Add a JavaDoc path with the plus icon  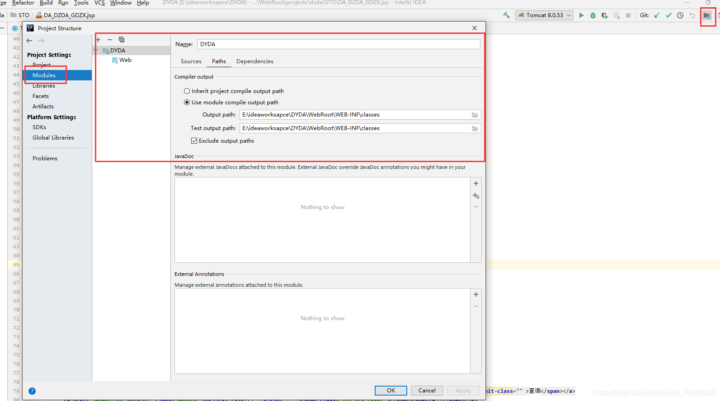click(x=476, y=183)
